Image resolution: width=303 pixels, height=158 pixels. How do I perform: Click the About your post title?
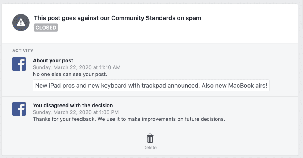pyautogui.click(x=53, y=61)
